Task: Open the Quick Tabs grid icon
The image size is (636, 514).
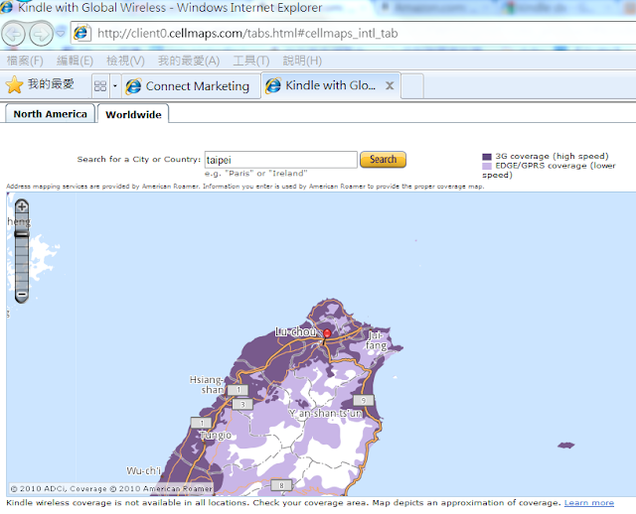Action: click(x=100, y=86)
